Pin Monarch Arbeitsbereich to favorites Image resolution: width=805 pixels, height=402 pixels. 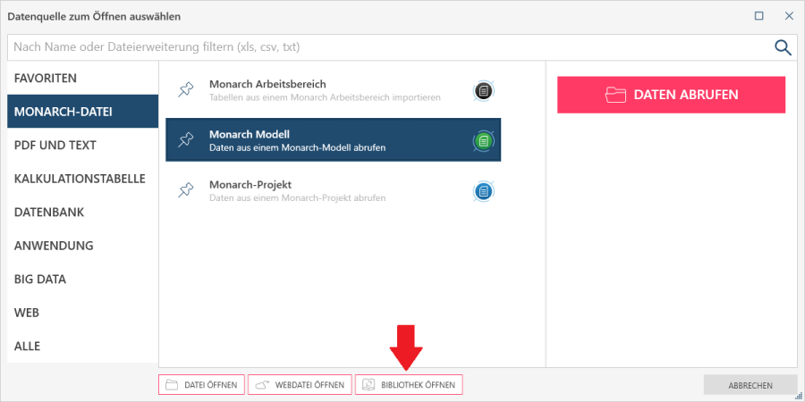coord(185,90)
